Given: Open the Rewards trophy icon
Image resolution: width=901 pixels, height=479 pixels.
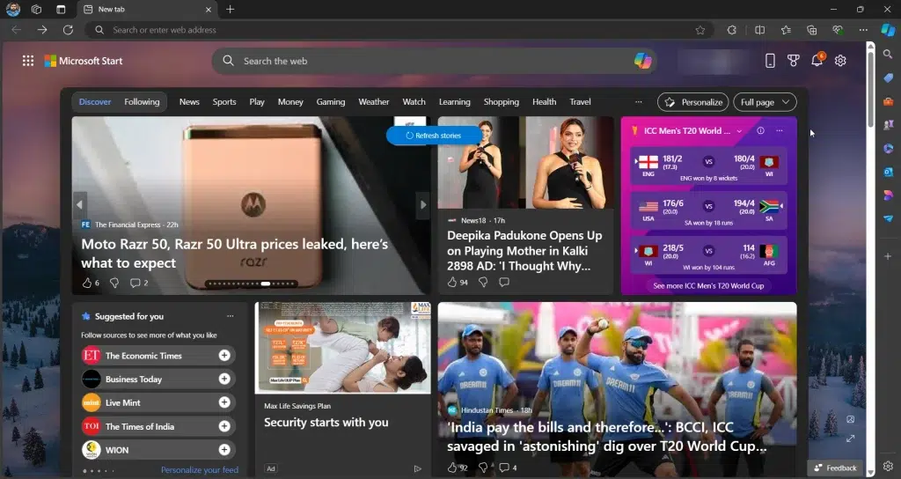Looking at the screenshot, I should pyautogui.click(x=794, y=61).
